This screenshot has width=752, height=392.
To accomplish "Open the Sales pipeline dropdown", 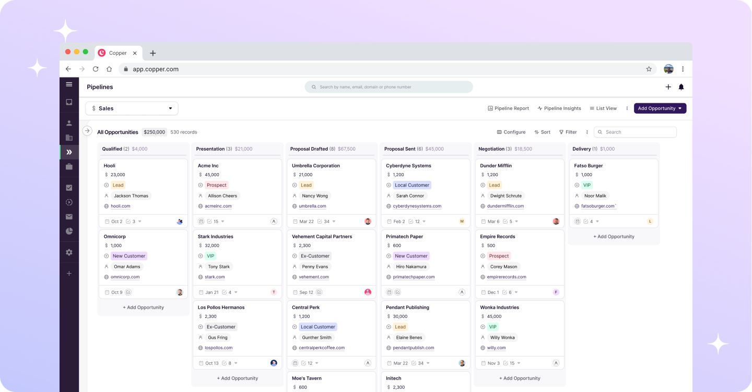I will tap(132, 108).
